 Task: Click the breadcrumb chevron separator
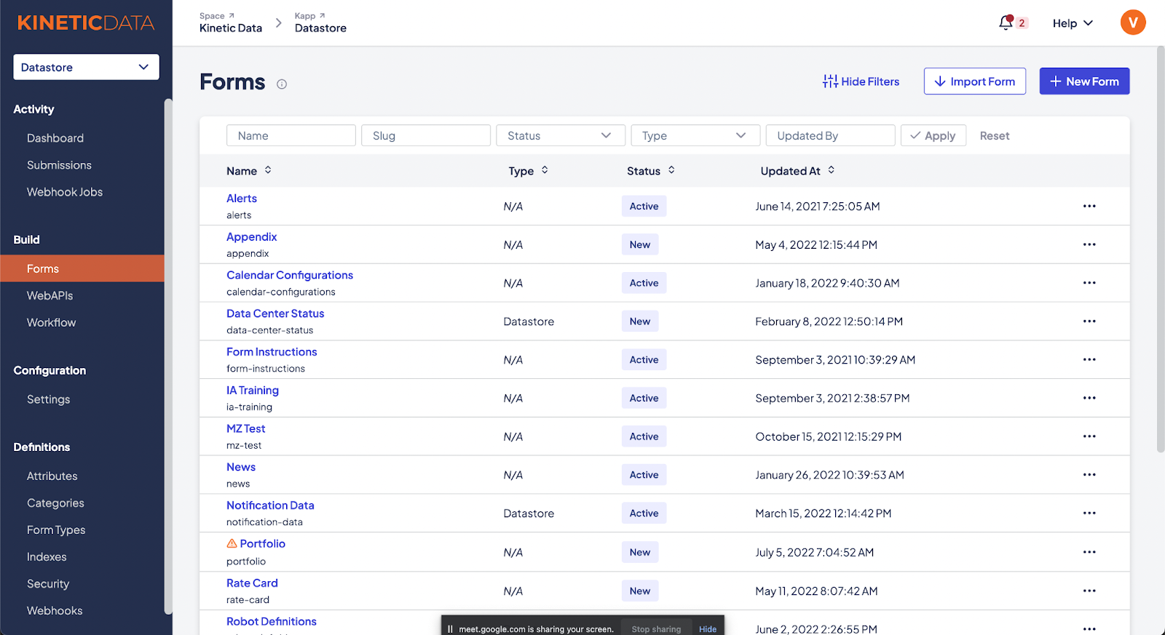tap(278, 23)
